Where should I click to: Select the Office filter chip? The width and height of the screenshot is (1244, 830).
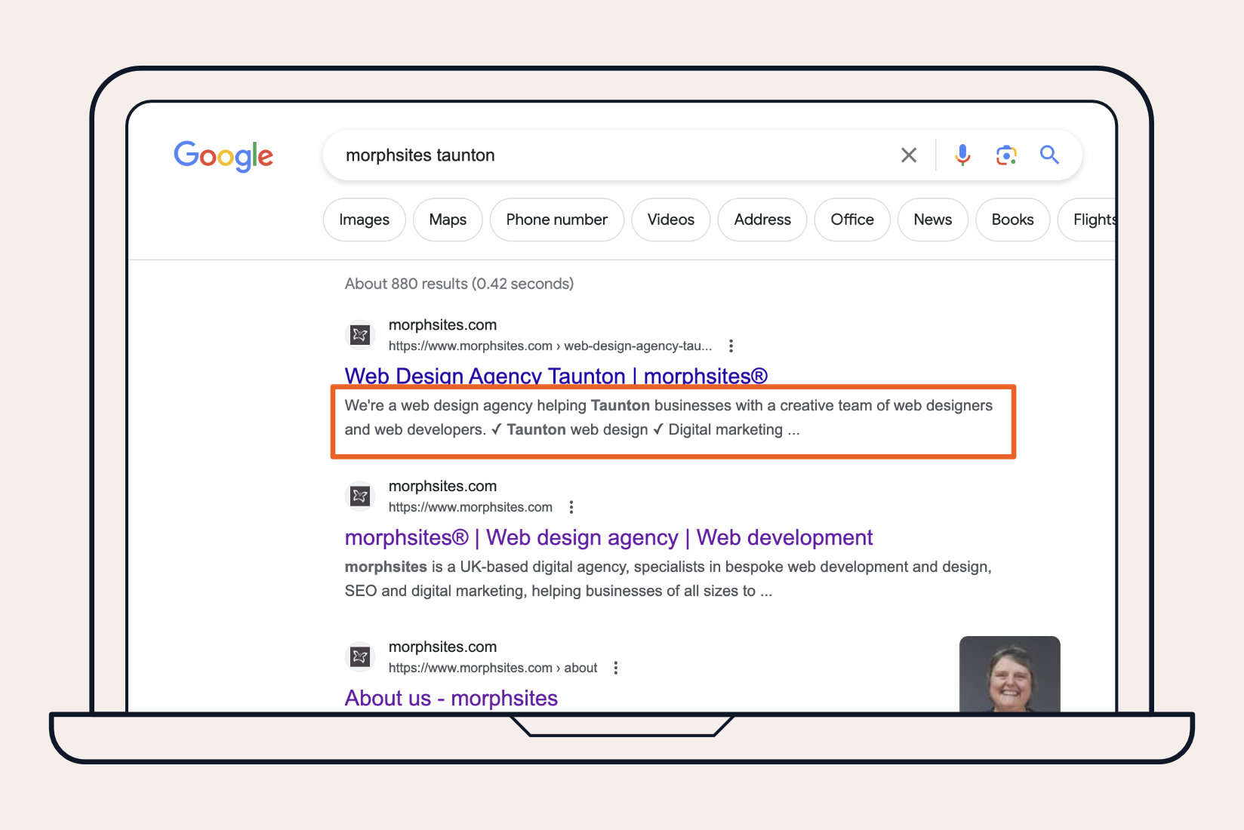pyautogui.click(x=852, y=220)
